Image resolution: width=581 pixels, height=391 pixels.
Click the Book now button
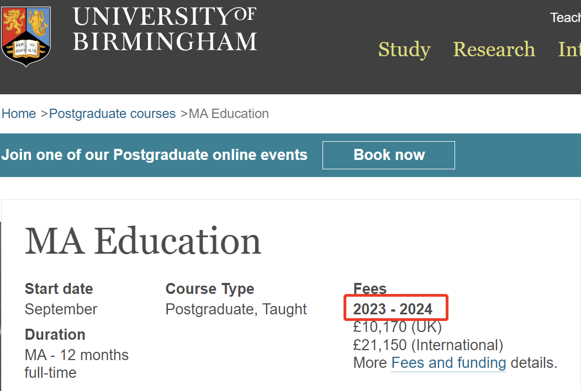point(389,155)
